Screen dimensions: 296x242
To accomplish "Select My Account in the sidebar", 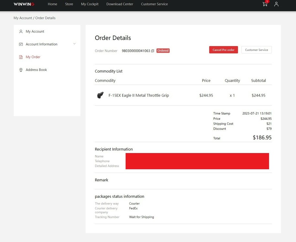I will [35, 32].
